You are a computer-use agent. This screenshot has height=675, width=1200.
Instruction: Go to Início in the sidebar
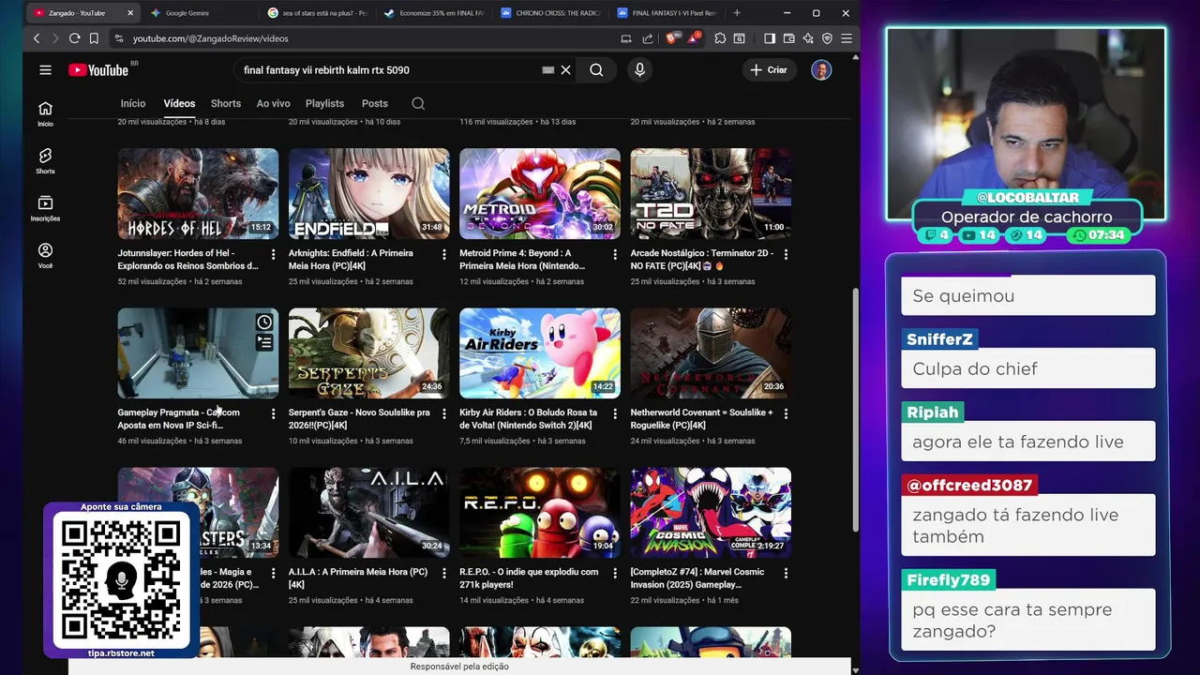pyautogui.click(x=45, y=113)
